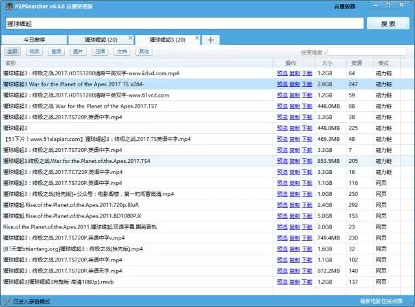Screen dimensions: 415x307
Task: Click the 853.5MB size cell
Action: click(x=329, y=161)
